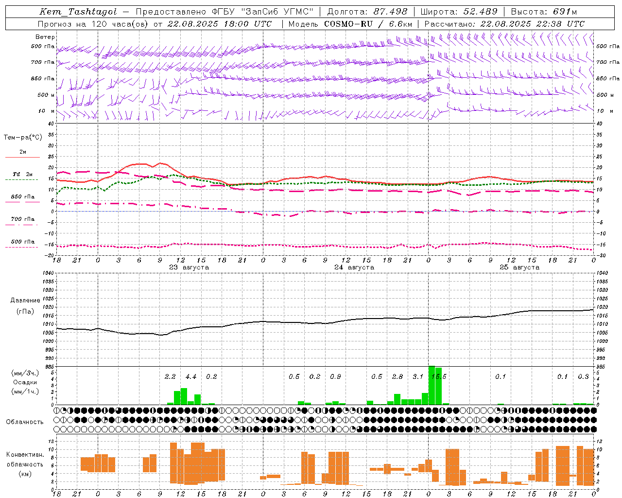This screenshot has width=622, height=498.
Task: Select the longitude value 87.498
Action: coord(390,12)
